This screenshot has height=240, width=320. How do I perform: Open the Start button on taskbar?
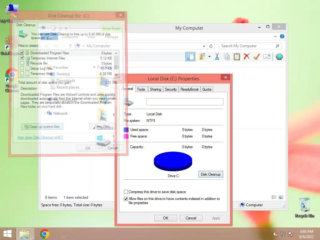7,234
